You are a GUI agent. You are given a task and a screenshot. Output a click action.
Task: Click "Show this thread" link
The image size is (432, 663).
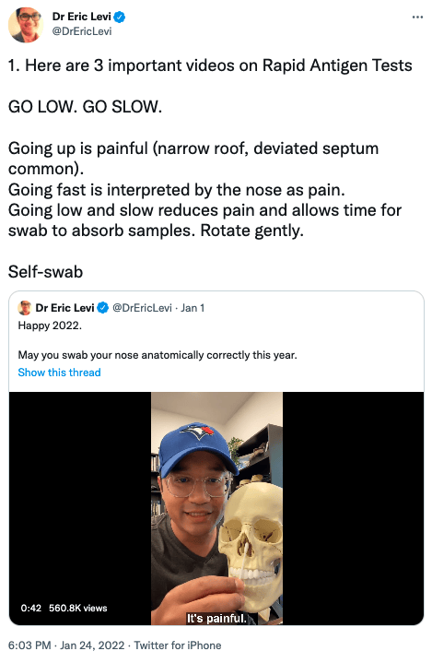[x=59, y=373]
